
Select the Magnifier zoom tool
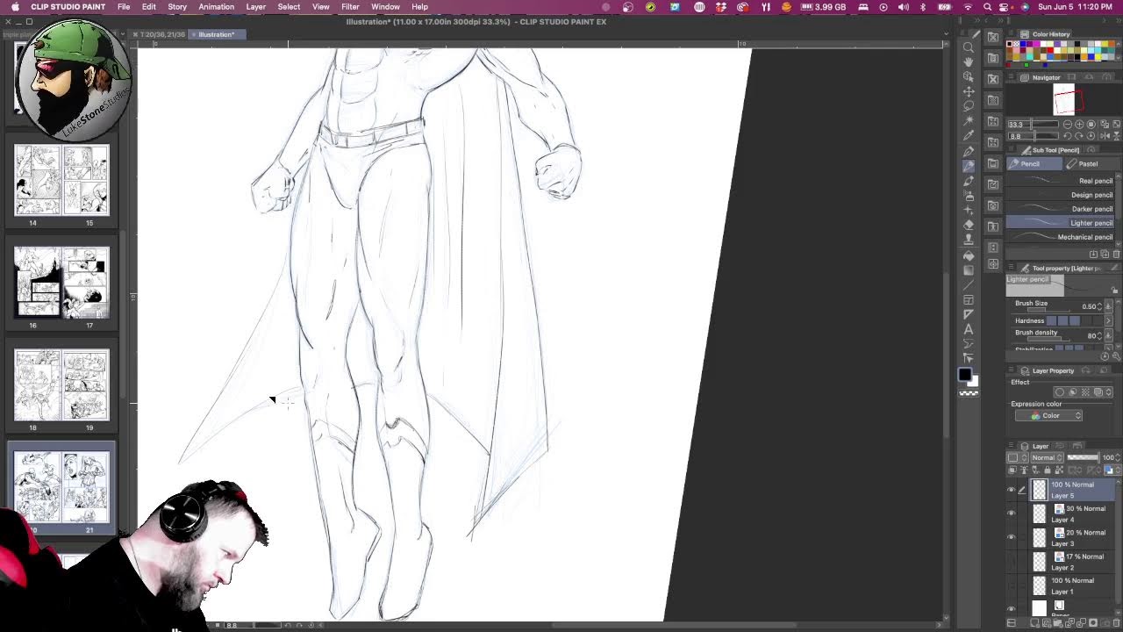(969, 47)
